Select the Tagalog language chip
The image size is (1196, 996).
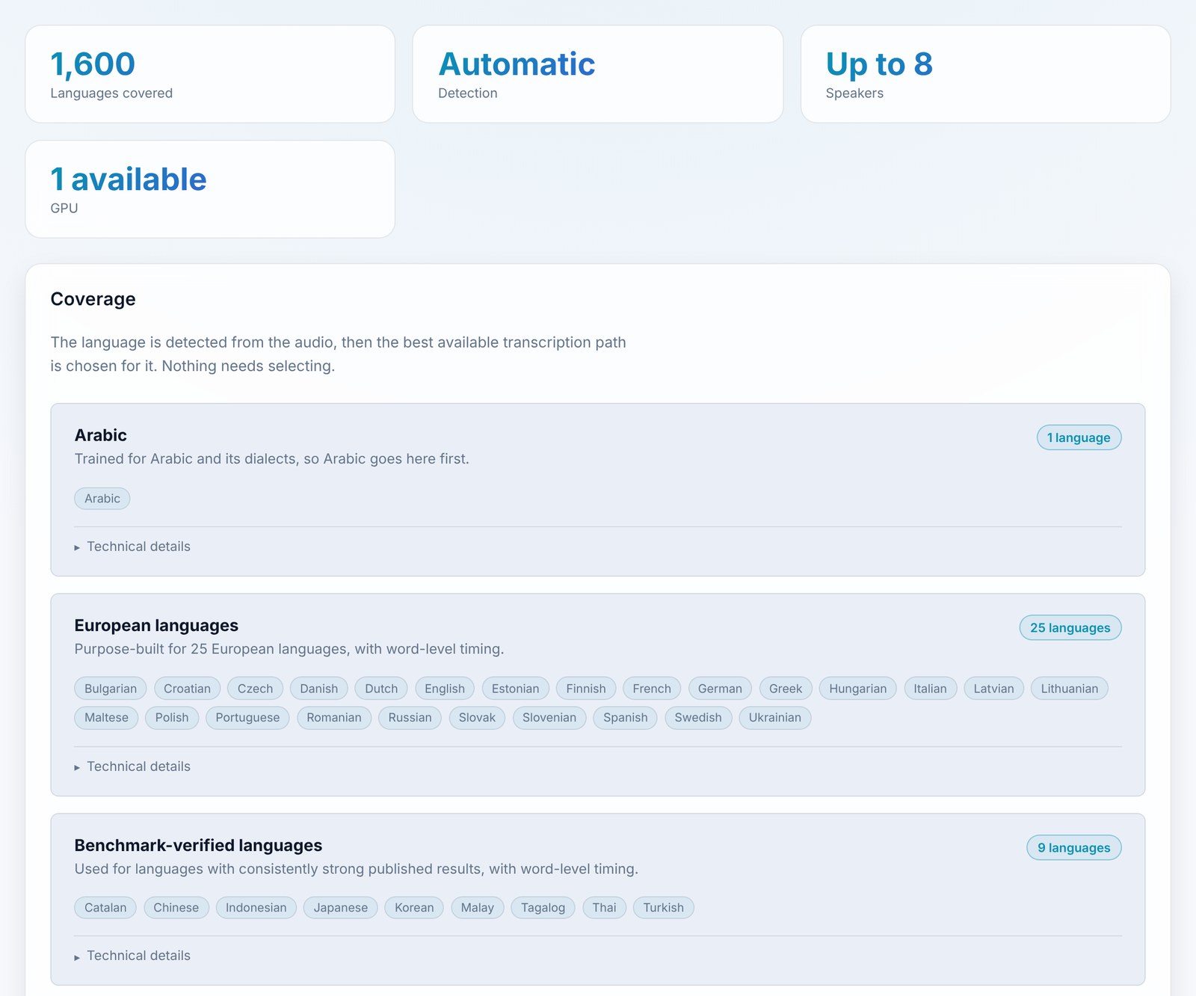click(x=543, y=908)
